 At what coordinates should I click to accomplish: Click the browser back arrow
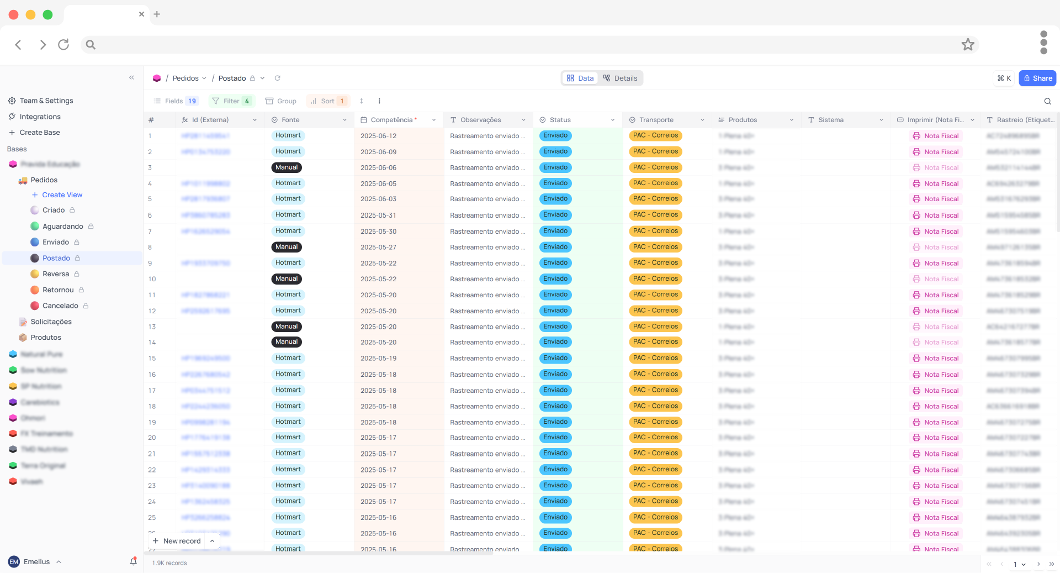[18, 45]
